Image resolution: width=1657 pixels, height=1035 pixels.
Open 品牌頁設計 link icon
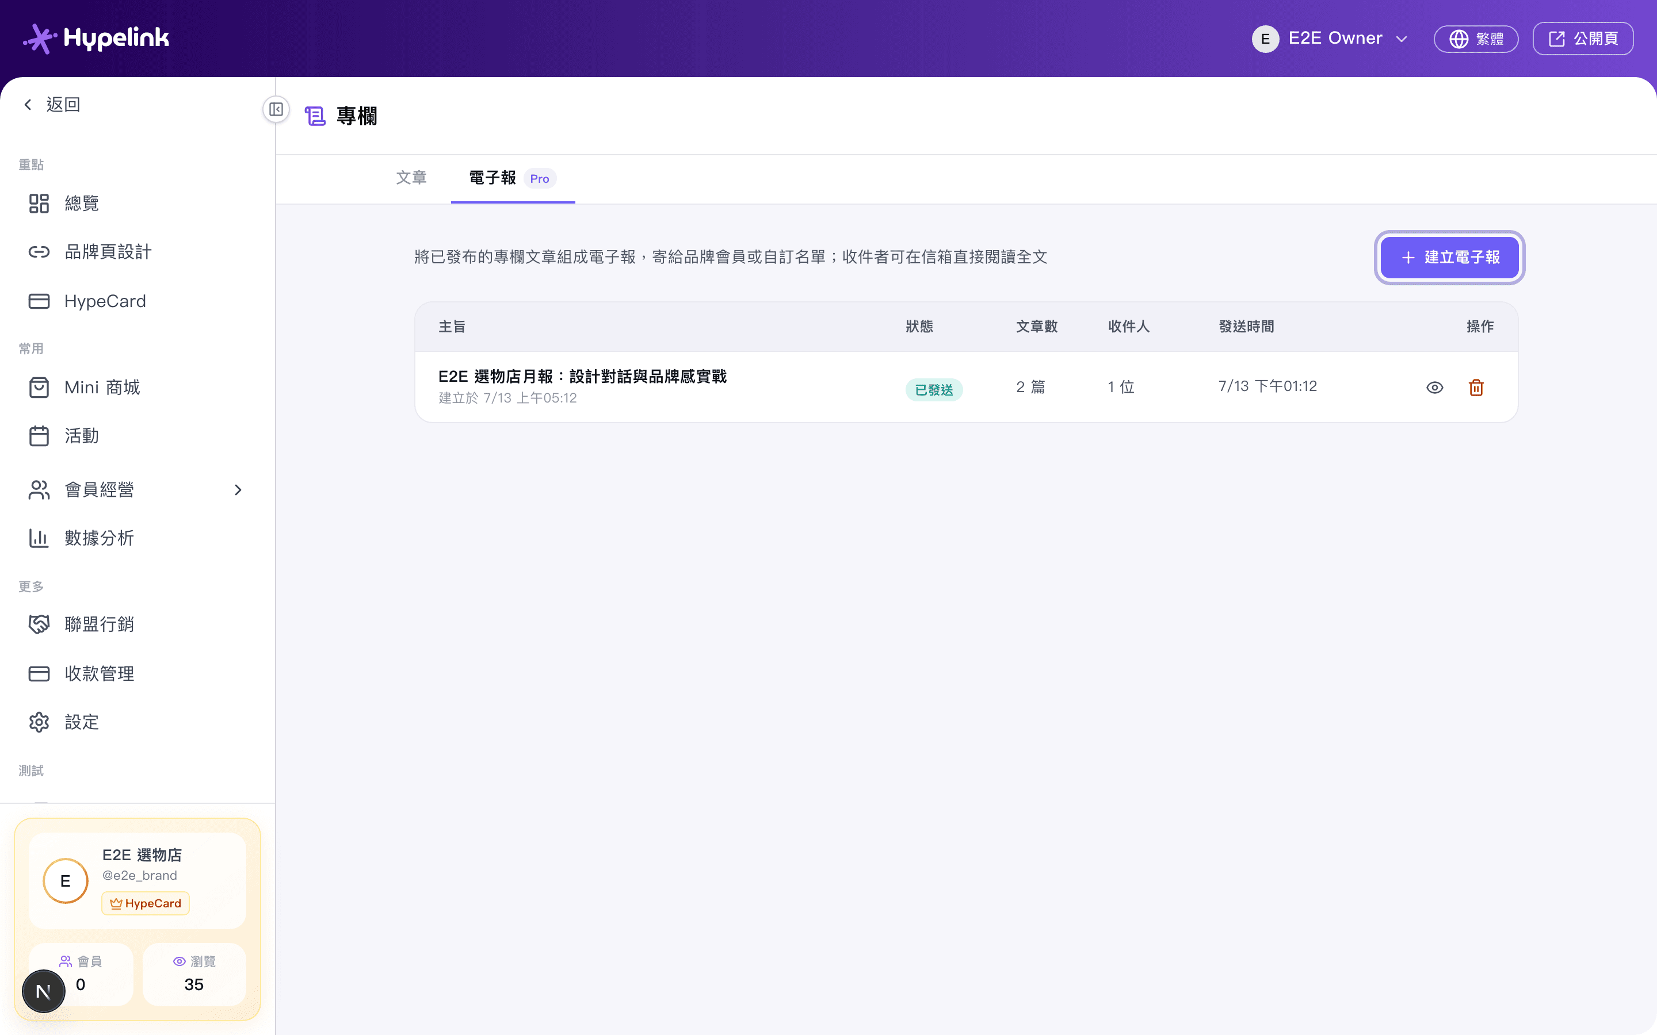(x=39, y=252)
